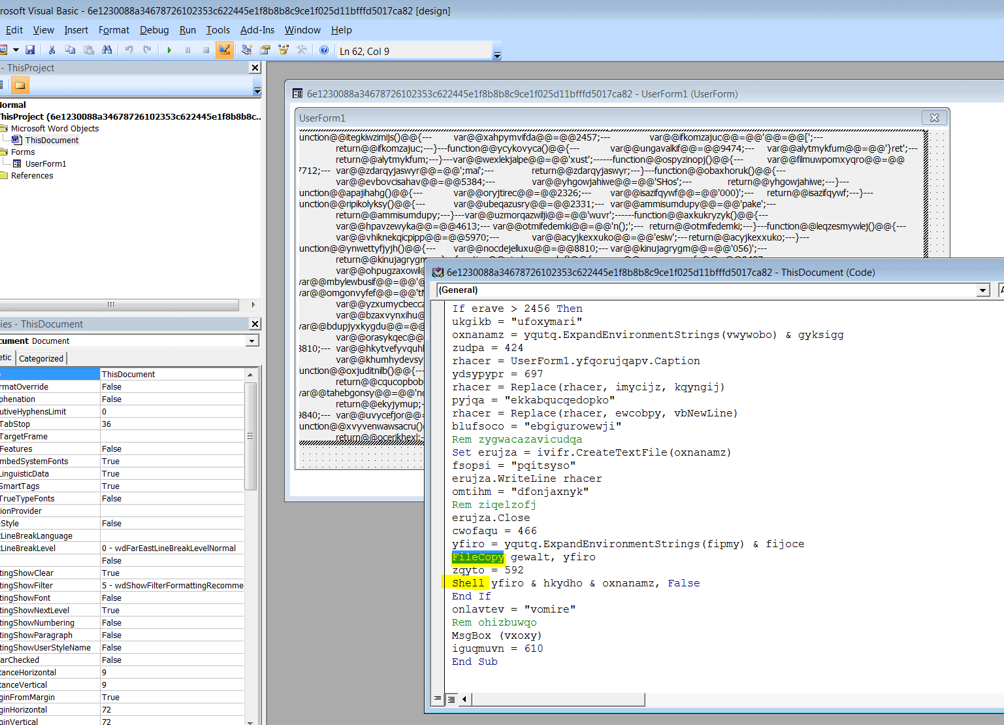Viewport: 1004px width, 725px height.
Task: Open the Window menu
Action: coord(302,29)
